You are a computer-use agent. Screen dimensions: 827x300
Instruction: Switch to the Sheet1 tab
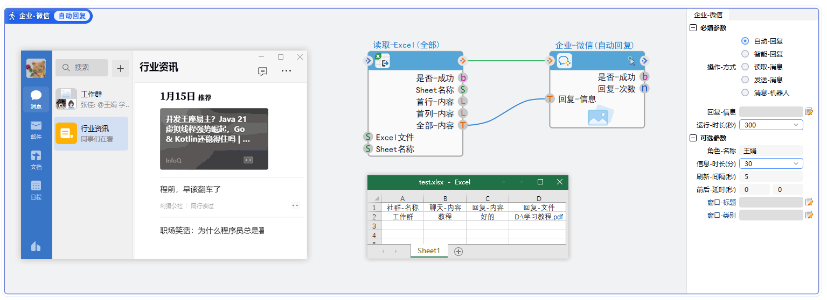click(x=429, y=251)
